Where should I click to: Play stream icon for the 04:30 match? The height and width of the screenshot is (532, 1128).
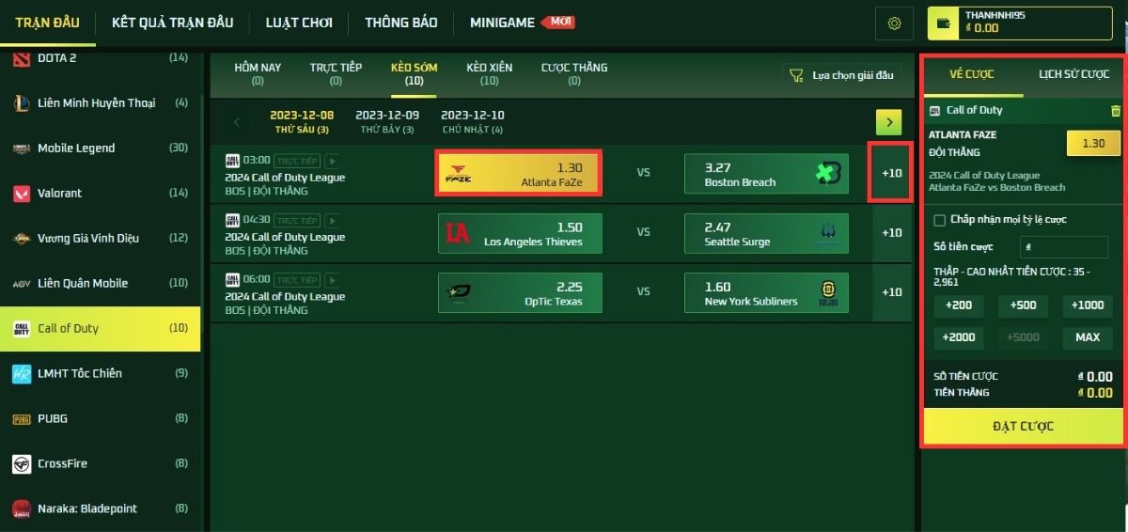[331, 220]
